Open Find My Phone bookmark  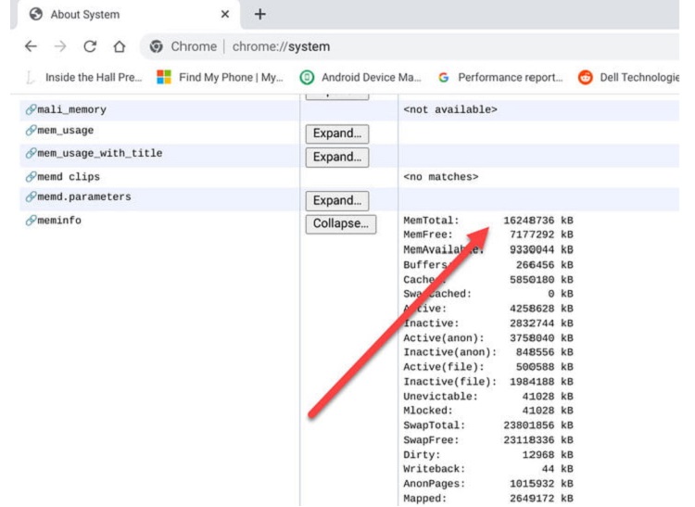pyautogui.click(x=219, y=78)
